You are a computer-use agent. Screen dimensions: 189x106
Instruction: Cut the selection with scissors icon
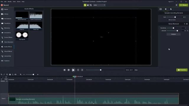click(x=7, y=74)
